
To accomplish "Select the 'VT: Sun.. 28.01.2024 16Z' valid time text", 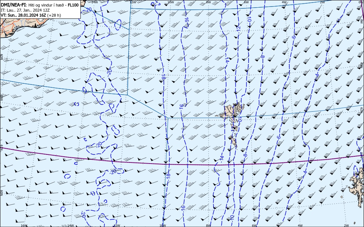I will 23,15.
